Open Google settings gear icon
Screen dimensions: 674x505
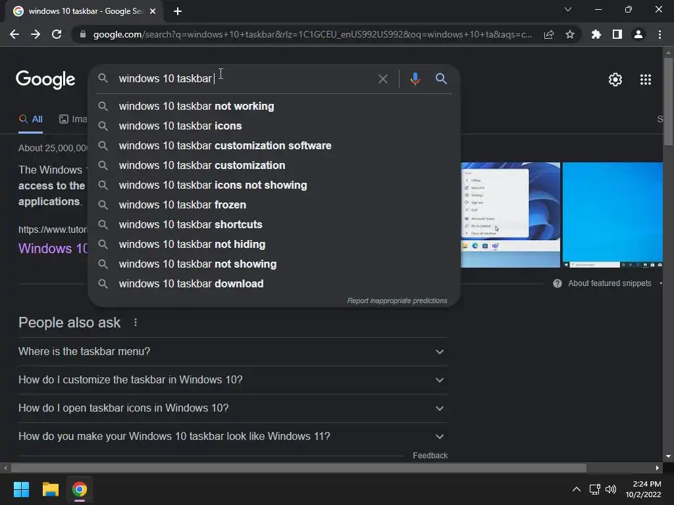[x=615, y=80]
